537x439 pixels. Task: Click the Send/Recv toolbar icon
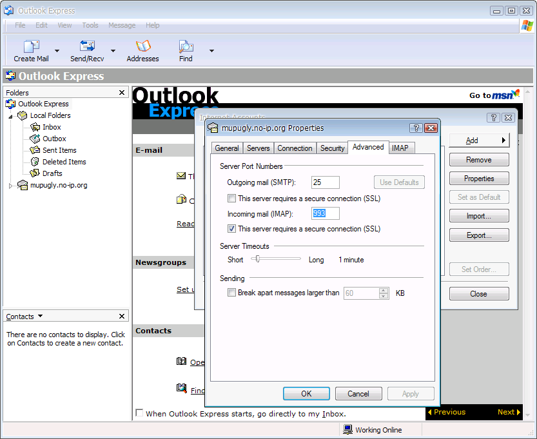[x=87, y=46]
